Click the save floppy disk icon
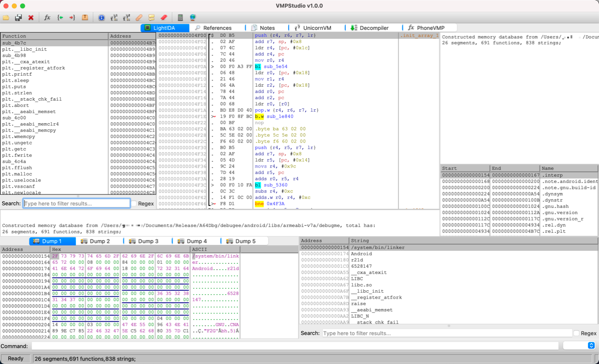Viewport: 599px width, 364px height. tap(18, 17)
